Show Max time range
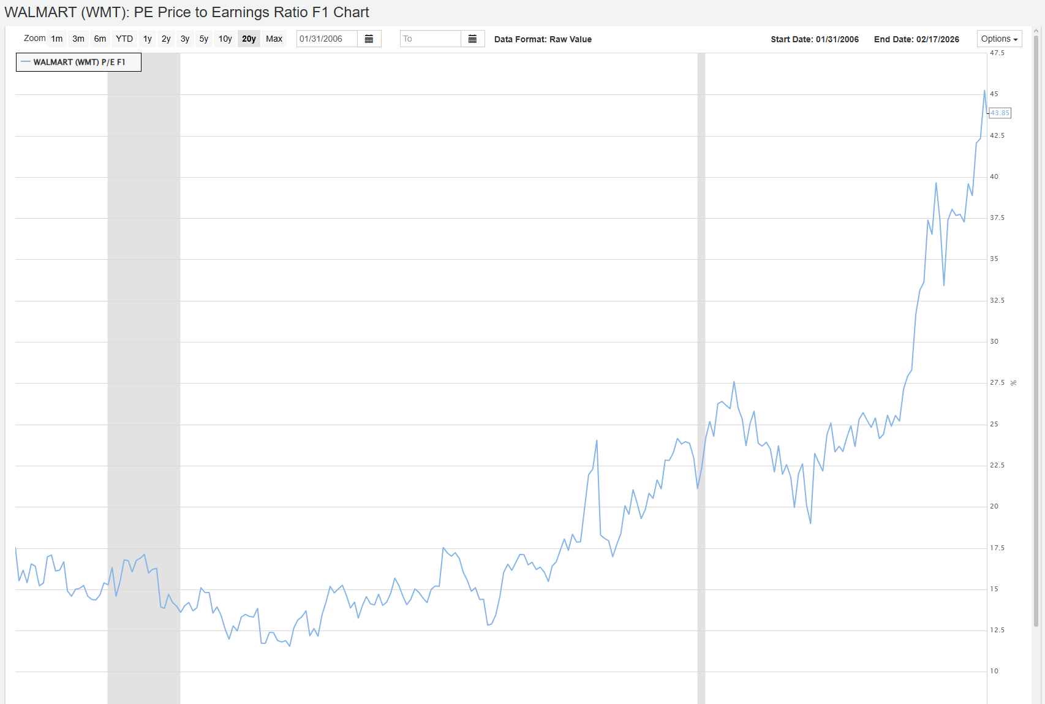The image size is (1045, 704). (274, 39)
